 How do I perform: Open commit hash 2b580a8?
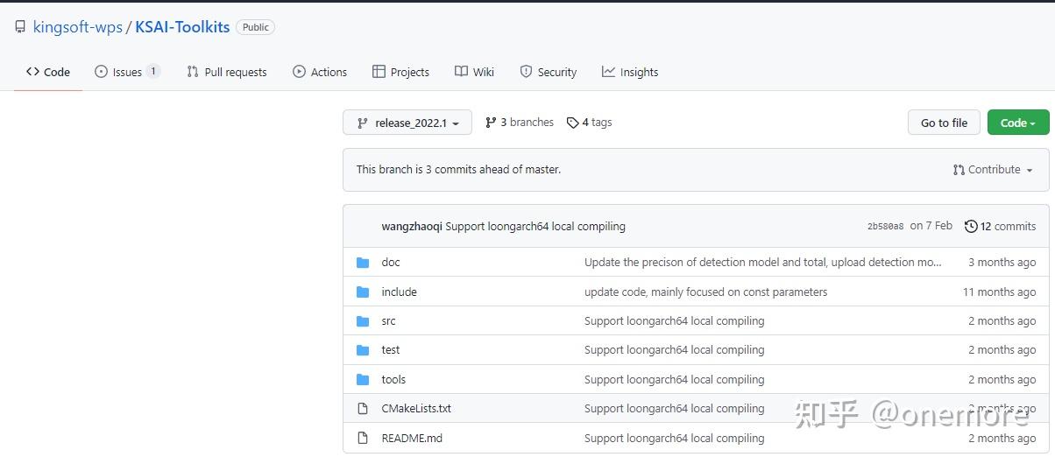coord(885,227)
